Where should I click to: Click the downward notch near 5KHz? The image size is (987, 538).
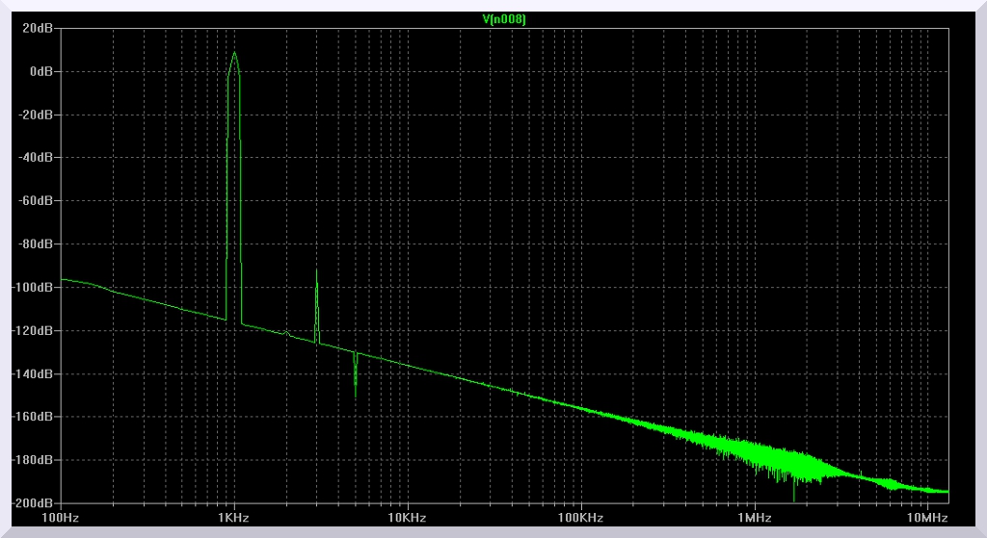tap(356, 380)
